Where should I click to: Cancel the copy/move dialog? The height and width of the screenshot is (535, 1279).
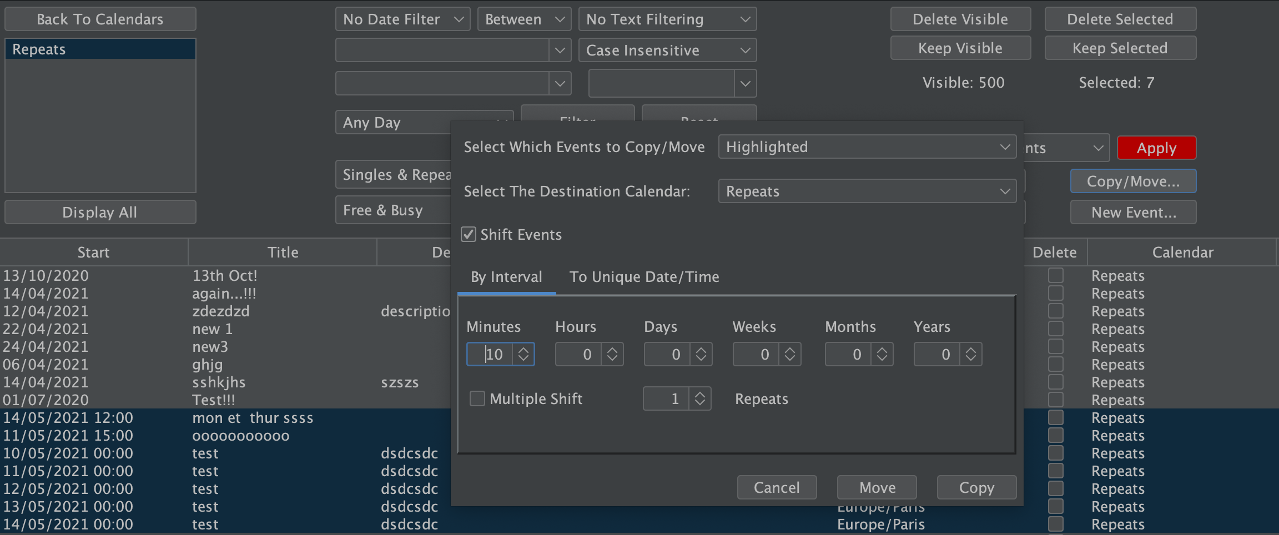[776, 487]
